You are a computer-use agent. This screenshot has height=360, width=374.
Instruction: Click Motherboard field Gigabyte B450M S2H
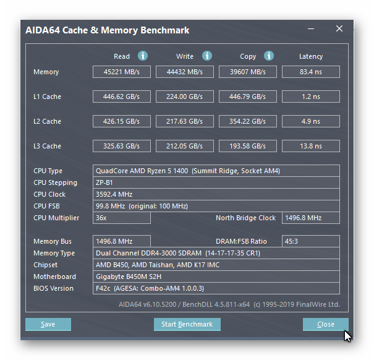pyautogui.click(x=216, y=276)
